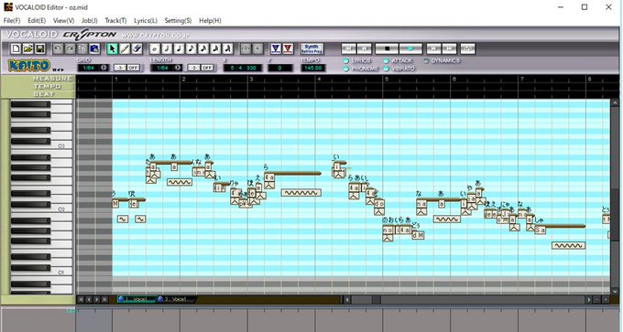This screenshot has width=623, height=332.
Task: Click the Open file folder icon
Action: click(27, 48)
